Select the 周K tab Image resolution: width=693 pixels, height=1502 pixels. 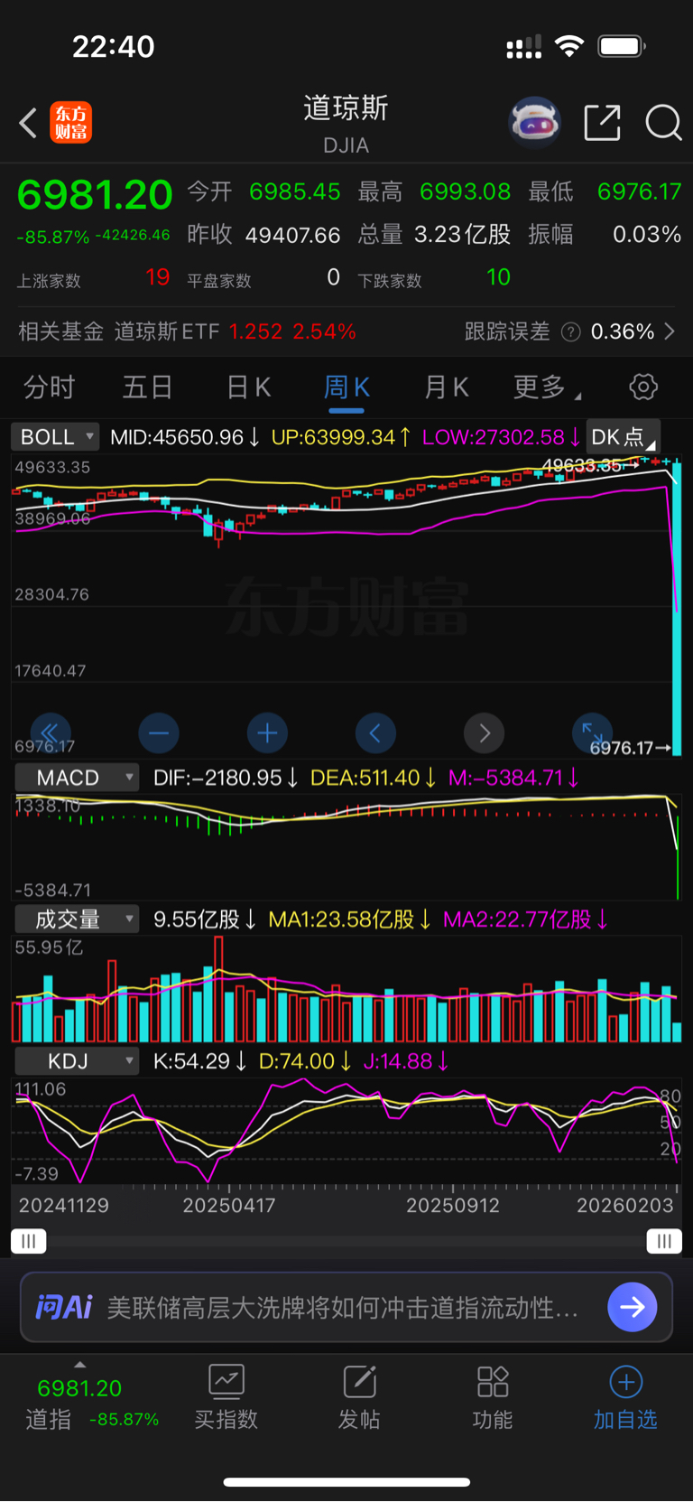346,387
